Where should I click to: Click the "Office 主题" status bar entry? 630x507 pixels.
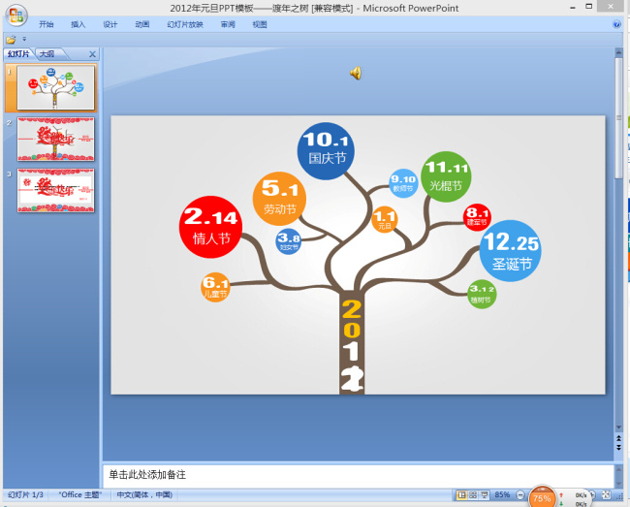pyautogui.click(x=79, y=495)
